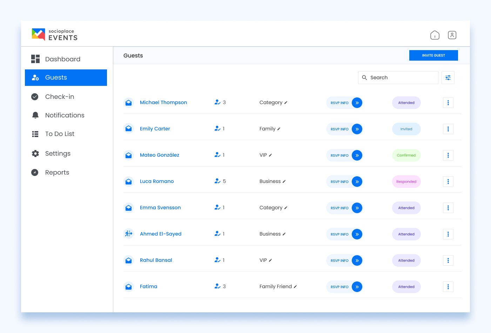The width and height of the screenshot is (491, 333).
Task: Open Rahul Bansal guest link
Action: pyautogui.click(x=156, y=260)
